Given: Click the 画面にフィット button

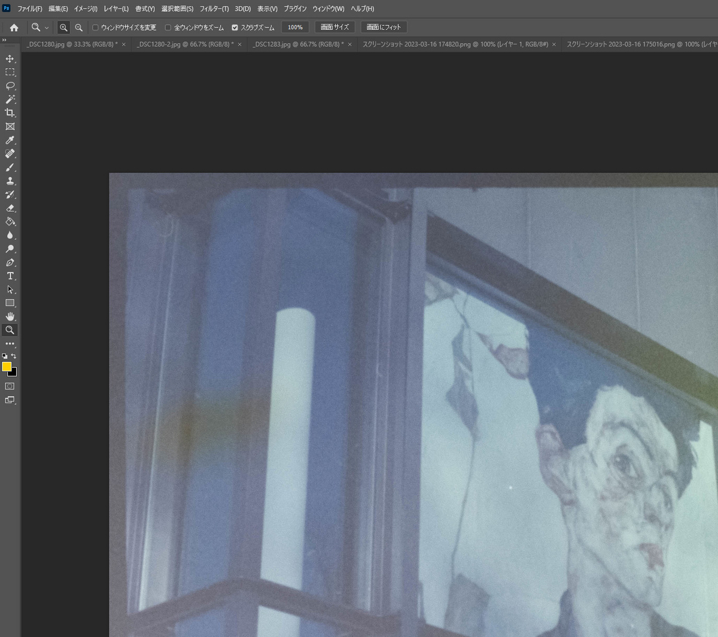Looking at the screenshot, I should 384,28.
